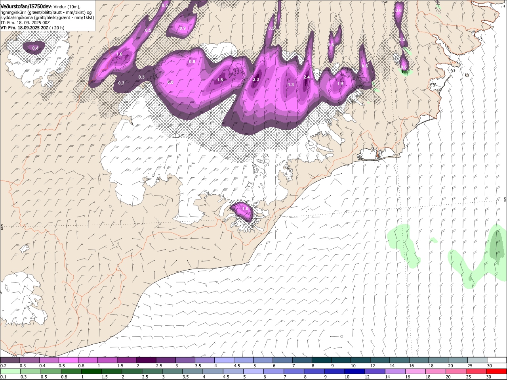Click the 4.5 label under the purple scale

(x=237, y=366)
